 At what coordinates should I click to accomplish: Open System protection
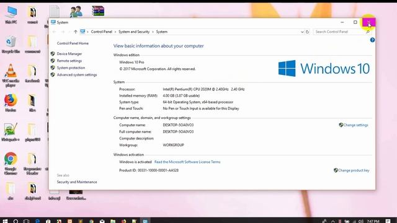click(71, 68)
